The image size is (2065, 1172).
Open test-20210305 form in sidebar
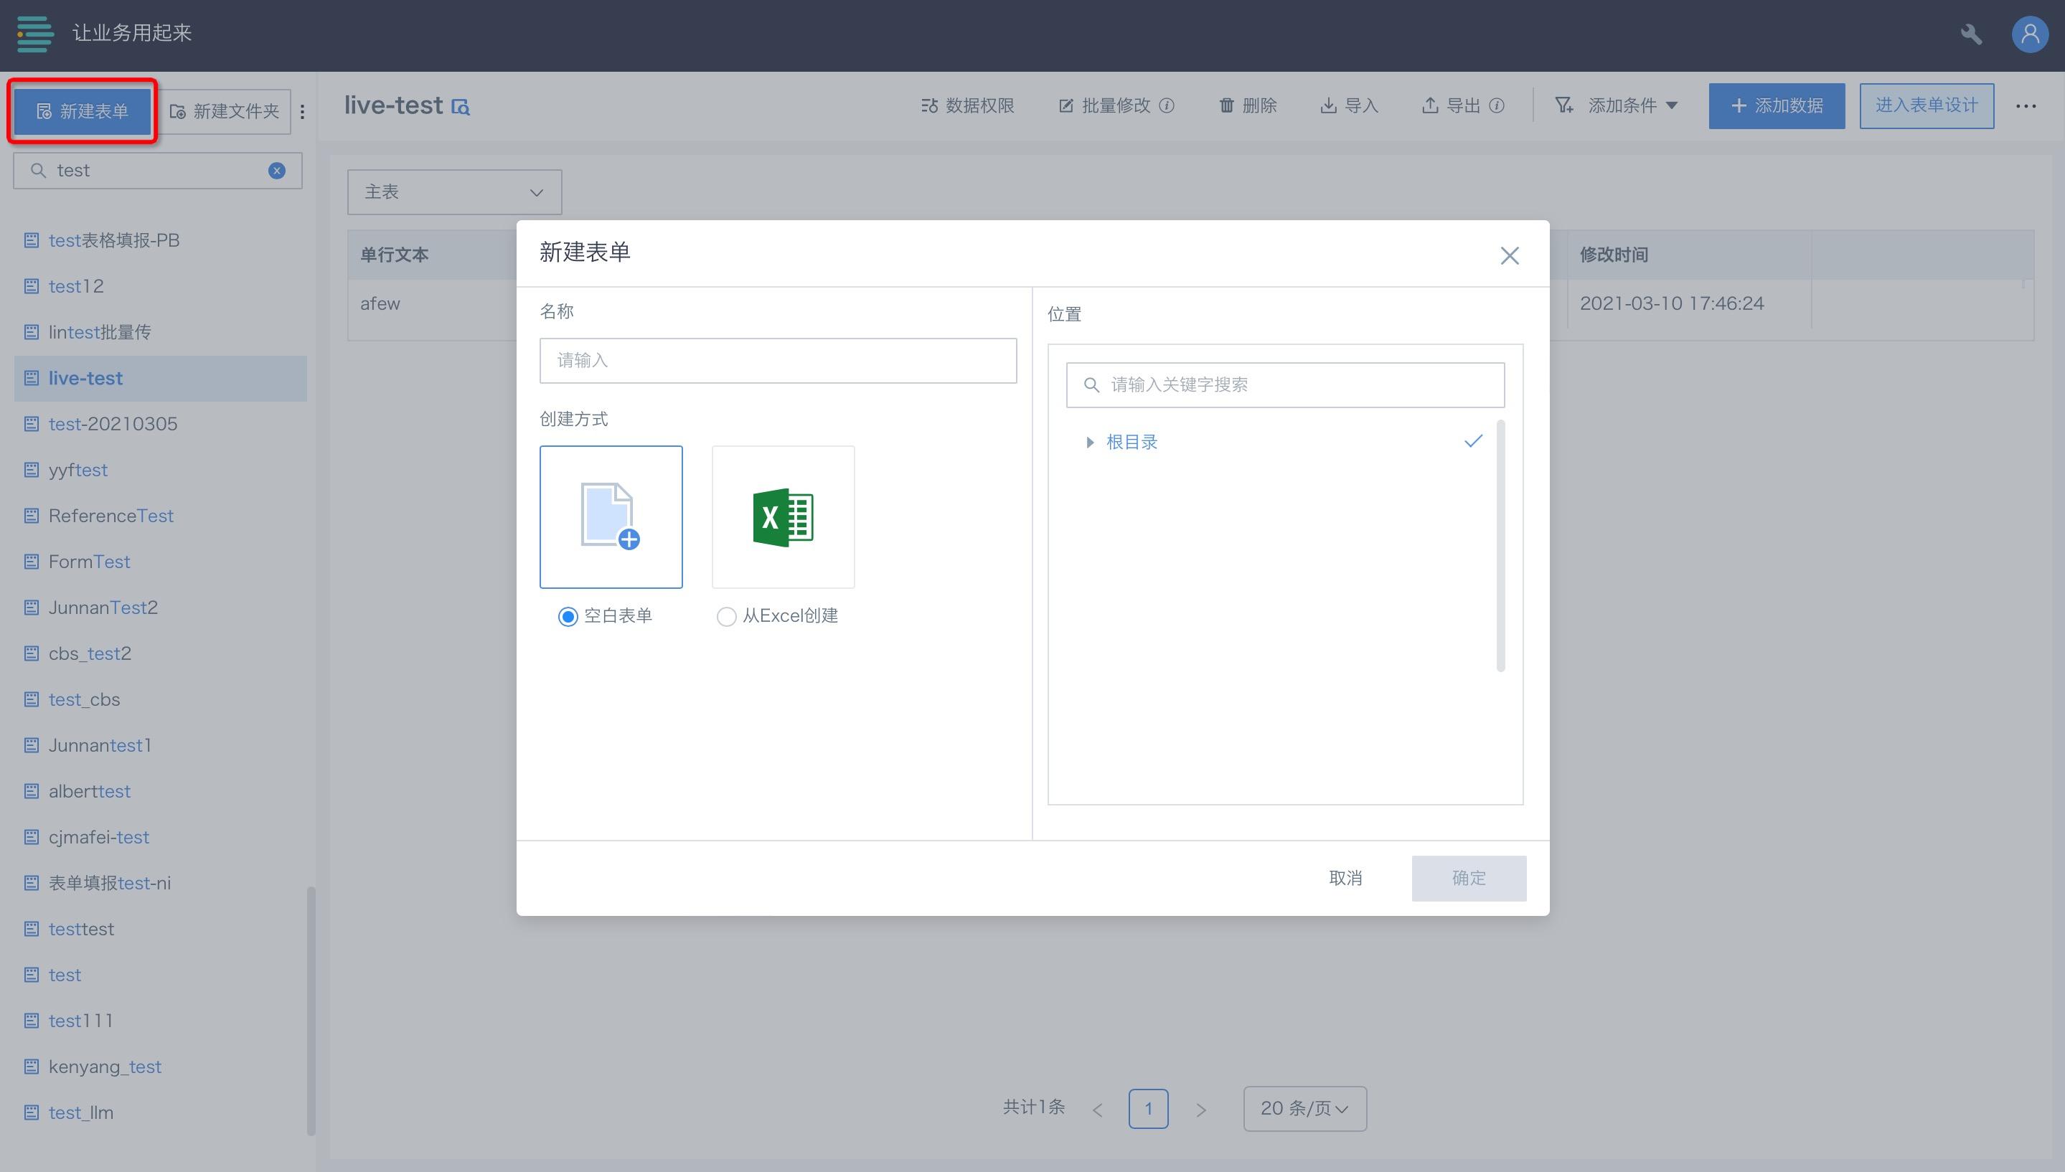[x=113, y=423]
